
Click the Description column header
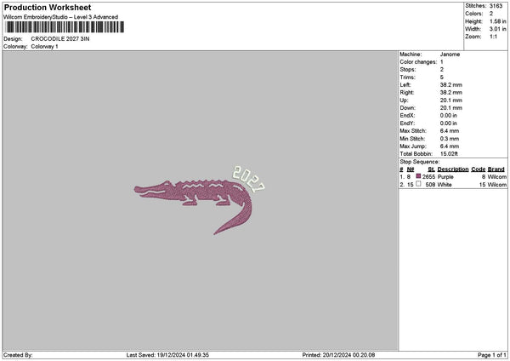[x=453, y=169]
